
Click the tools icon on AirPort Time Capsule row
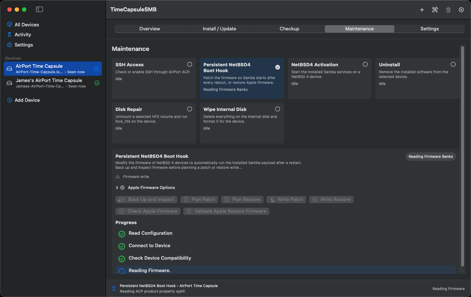96,69
